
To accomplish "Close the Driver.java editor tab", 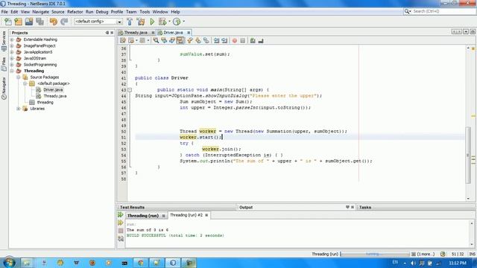I will click(189, 33).
